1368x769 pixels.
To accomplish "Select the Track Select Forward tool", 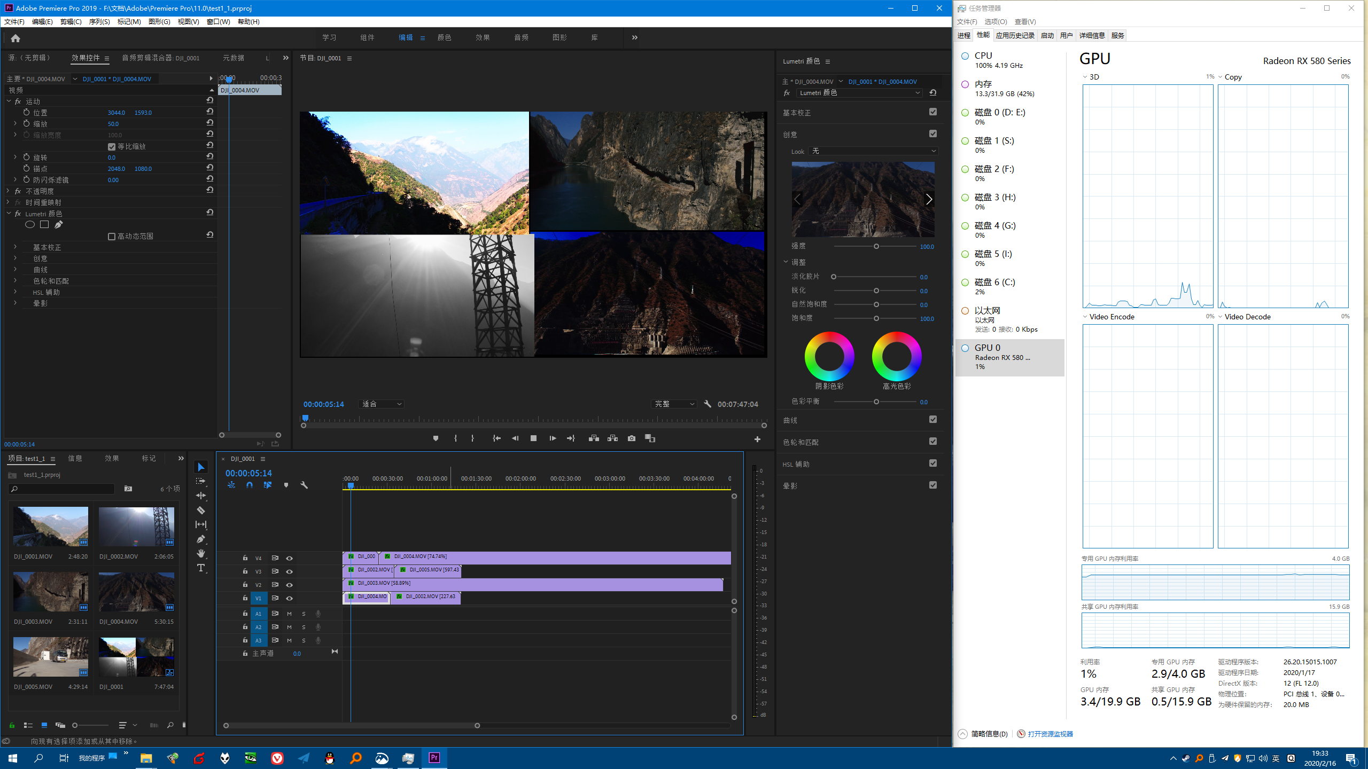I will point(201,481).
